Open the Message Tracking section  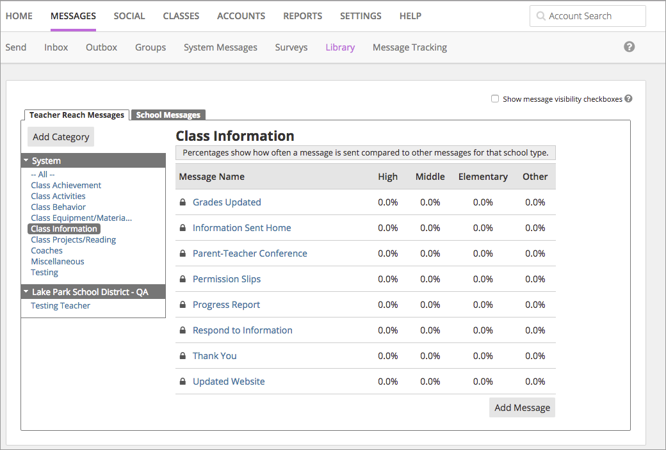409,47
